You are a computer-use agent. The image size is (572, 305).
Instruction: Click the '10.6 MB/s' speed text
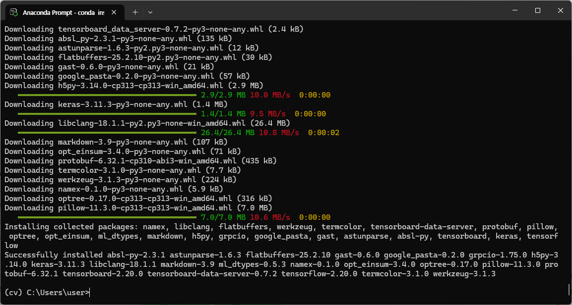[270, 217]
